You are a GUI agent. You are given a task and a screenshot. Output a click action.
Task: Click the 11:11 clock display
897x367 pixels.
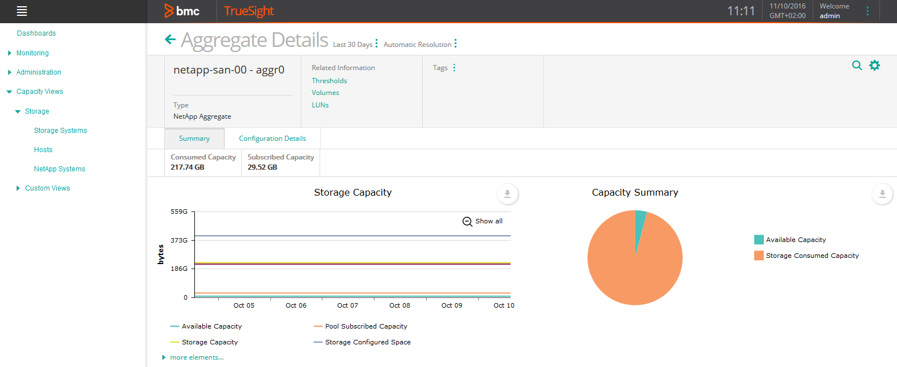pos(741,11)
